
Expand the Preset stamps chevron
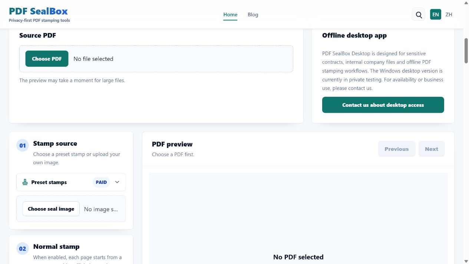pos(117,182)
